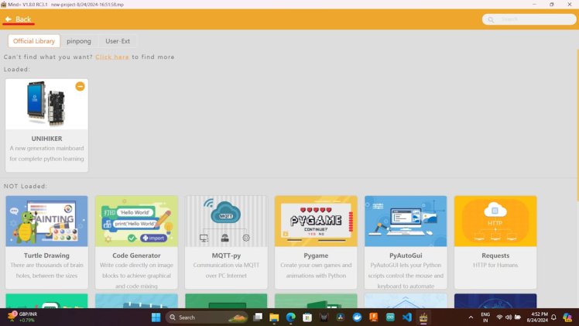Open File Explorer from the taskbar
Image resolution: width=579 pixels, height=326 pixels.
tap(274, 317)
